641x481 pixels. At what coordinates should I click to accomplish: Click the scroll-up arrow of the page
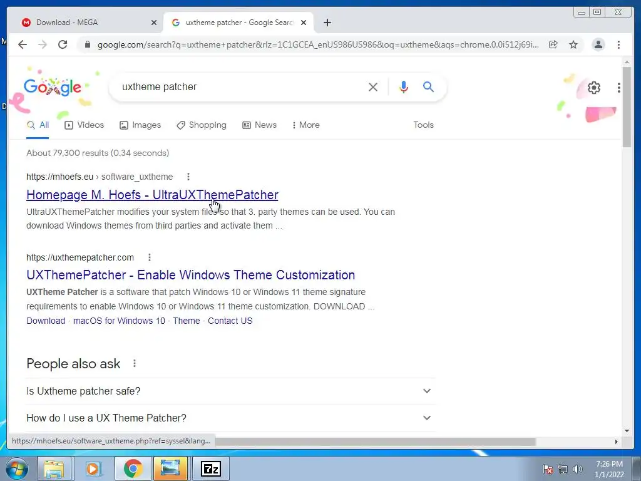[627, 62]
